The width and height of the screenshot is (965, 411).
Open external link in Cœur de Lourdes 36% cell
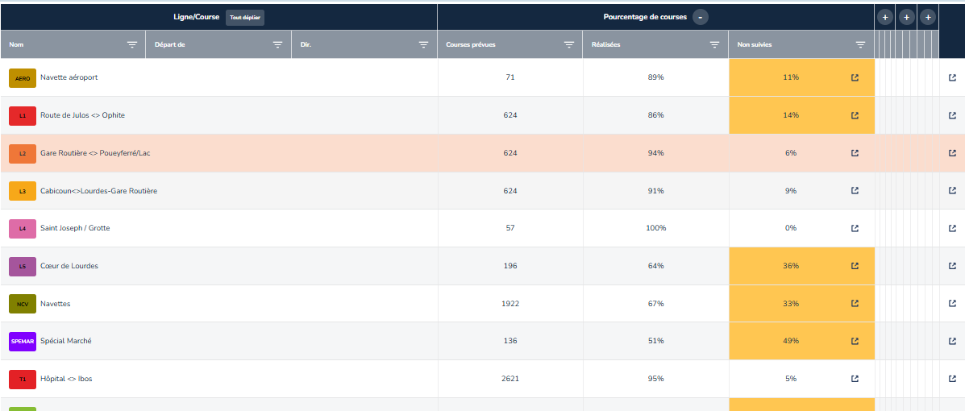pos(855,266)
